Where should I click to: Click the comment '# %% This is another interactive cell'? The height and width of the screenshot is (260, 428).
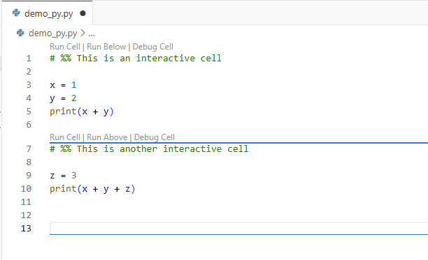149,148
